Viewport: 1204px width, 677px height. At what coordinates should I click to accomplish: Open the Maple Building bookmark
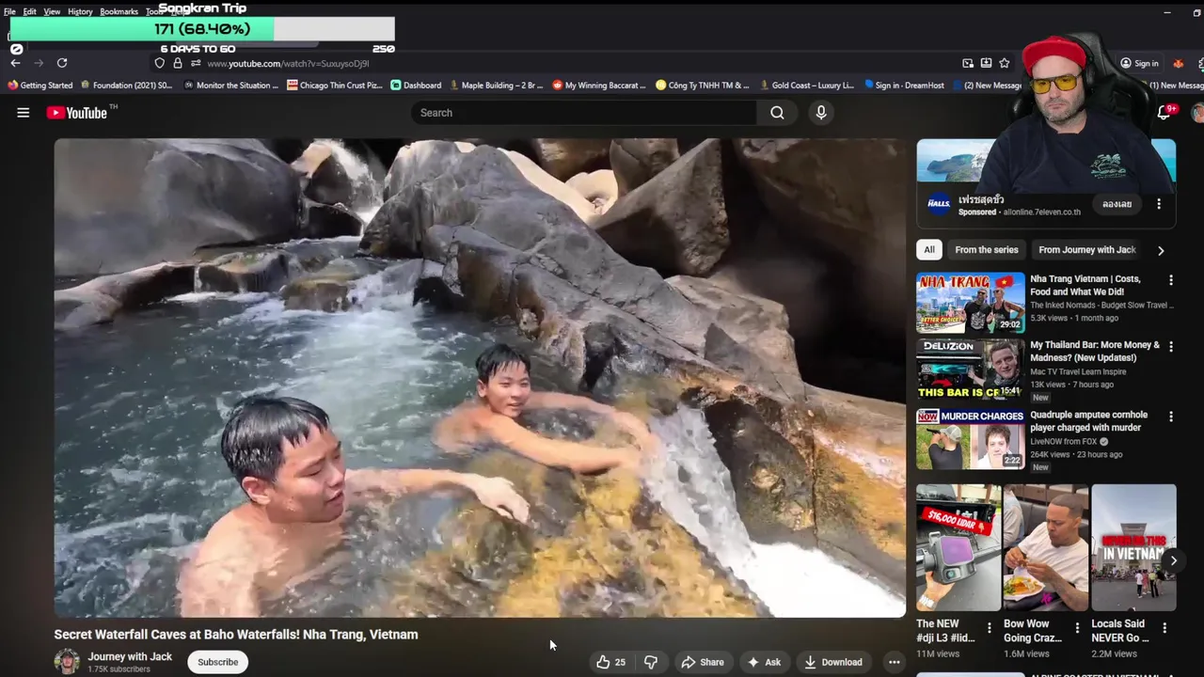496,85
